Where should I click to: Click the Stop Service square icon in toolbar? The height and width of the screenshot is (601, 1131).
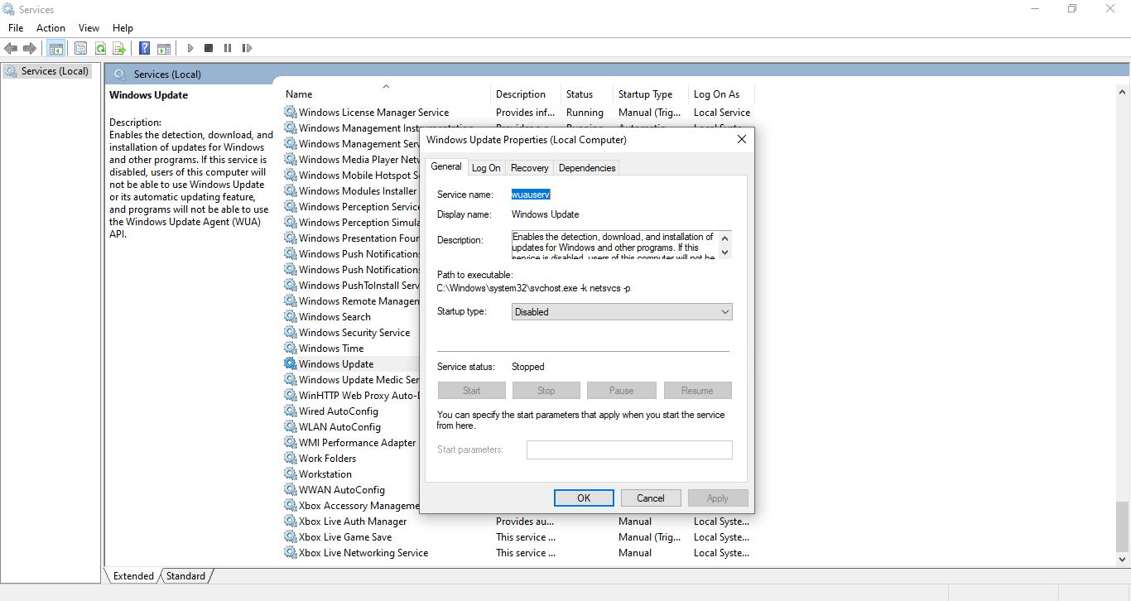click(x=209, y=48)
